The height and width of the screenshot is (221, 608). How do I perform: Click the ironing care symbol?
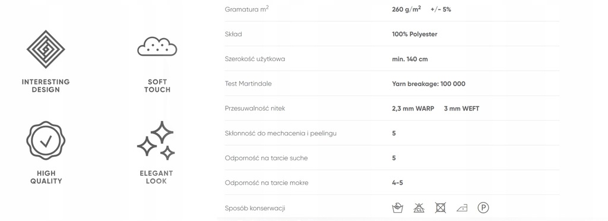coord(462,208)
